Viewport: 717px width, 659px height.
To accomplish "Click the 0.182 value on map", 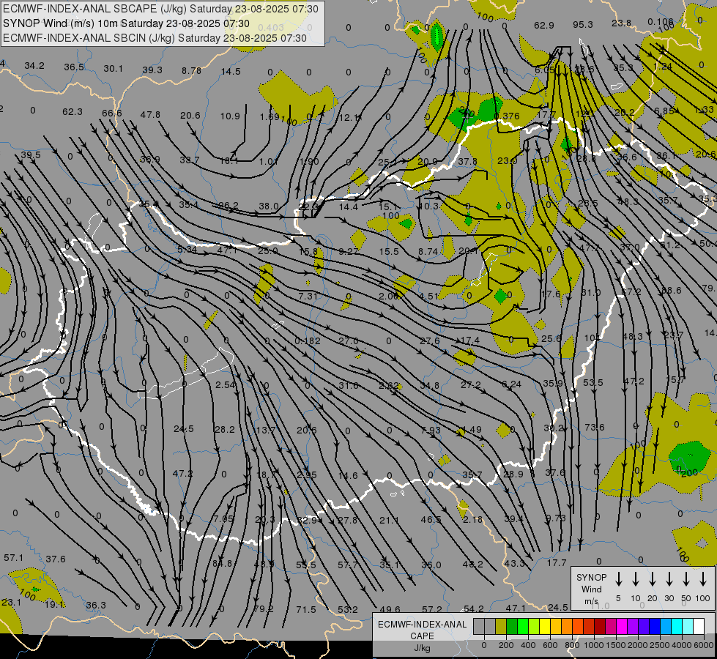I will click(308, 340).
